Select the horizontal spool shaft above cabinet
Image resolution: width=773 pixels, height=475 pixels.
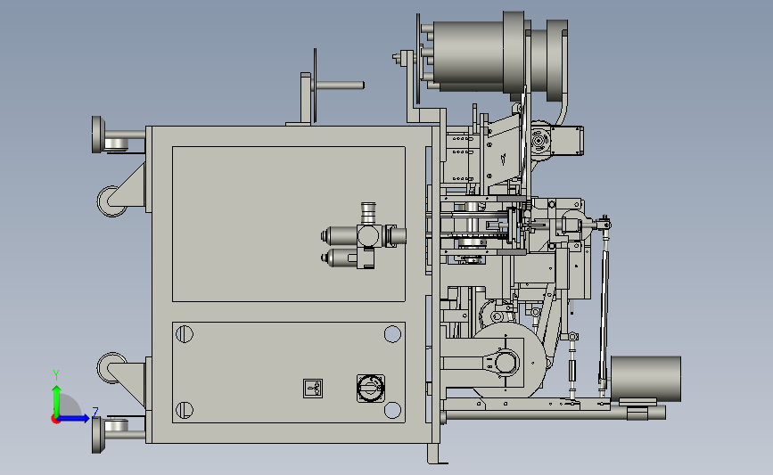pos(339,86)
